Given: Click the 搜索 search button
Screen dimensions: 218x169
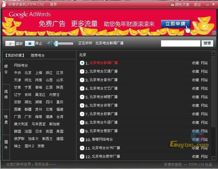Looking at the screenshot, I should coord(207,43).
